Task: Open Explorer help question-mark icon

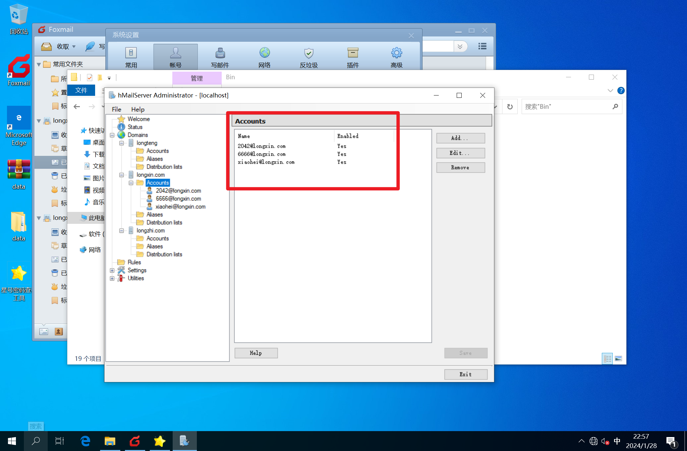Action: point(621,91)
